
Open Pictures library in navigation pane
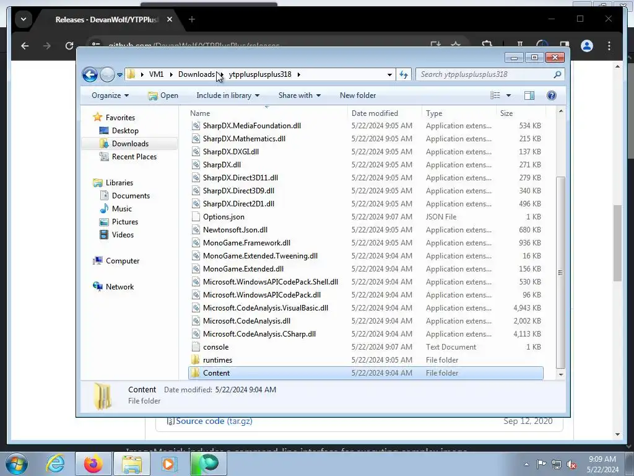(x=125, y=222)
